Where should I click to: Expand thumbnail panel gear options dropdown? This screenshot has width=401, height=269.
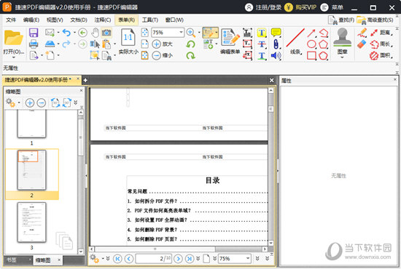tap(19, 103)
